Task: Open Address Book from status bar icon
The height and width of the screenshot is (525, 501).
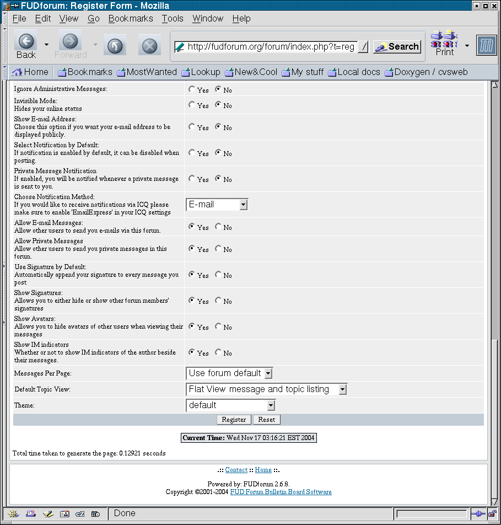Action: coord(64,513)
